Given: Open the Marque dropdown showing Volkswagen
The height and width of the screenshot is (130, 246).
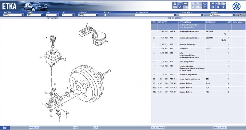Looking at the screenshot, I should 234,15.
